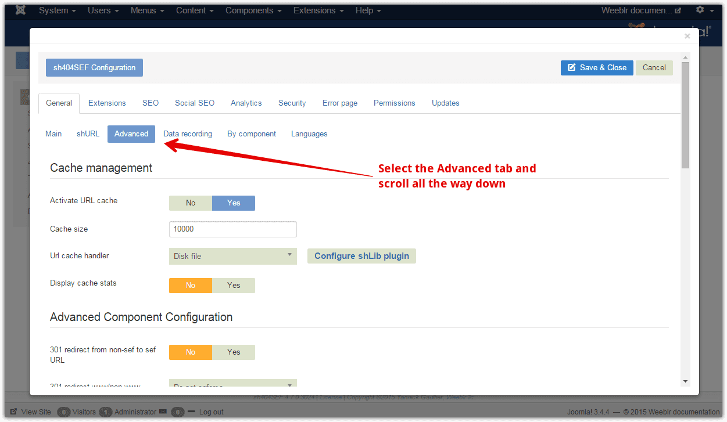Click the Administrator count badge

pyautogui.click(x=106, y=412)
